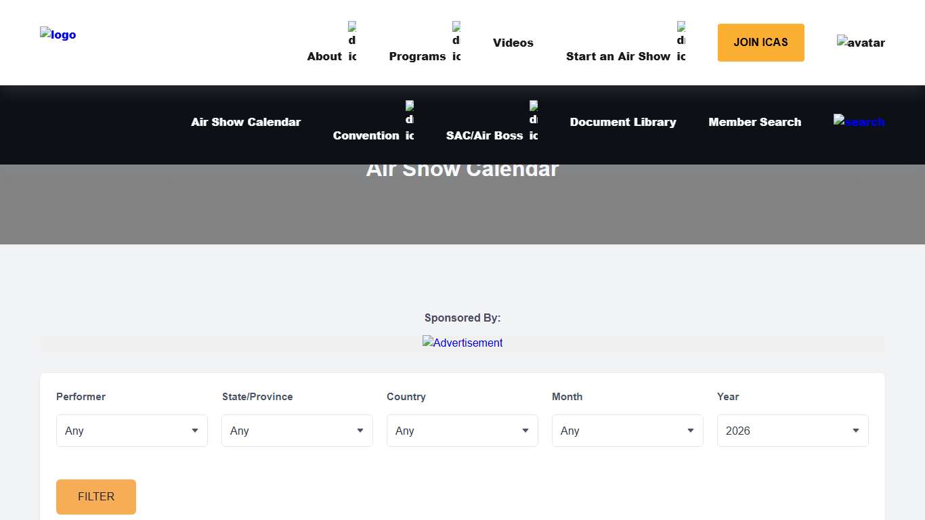Click the ICAS logo image
The image size is (925, 520).
point(58,35)
